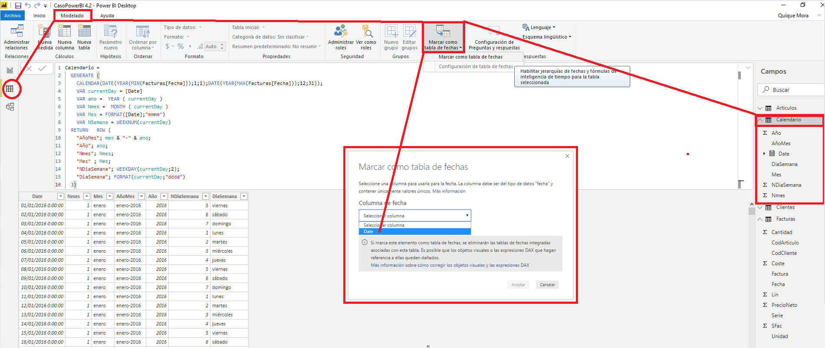Open Categoría de datos dropdown

[x=270, y=37]
